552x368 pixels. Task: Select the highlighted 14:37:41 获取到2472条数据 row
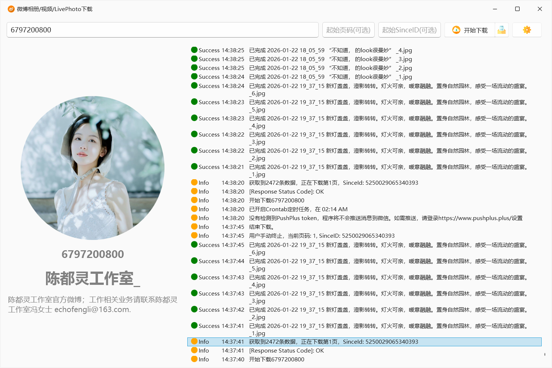pyautogui.click(x=364, y=342)
